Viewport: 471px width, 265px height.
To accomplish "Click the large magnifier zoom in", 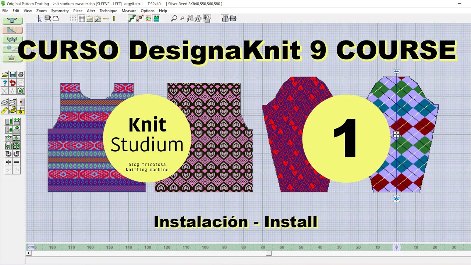I will (x=174, y=18).
